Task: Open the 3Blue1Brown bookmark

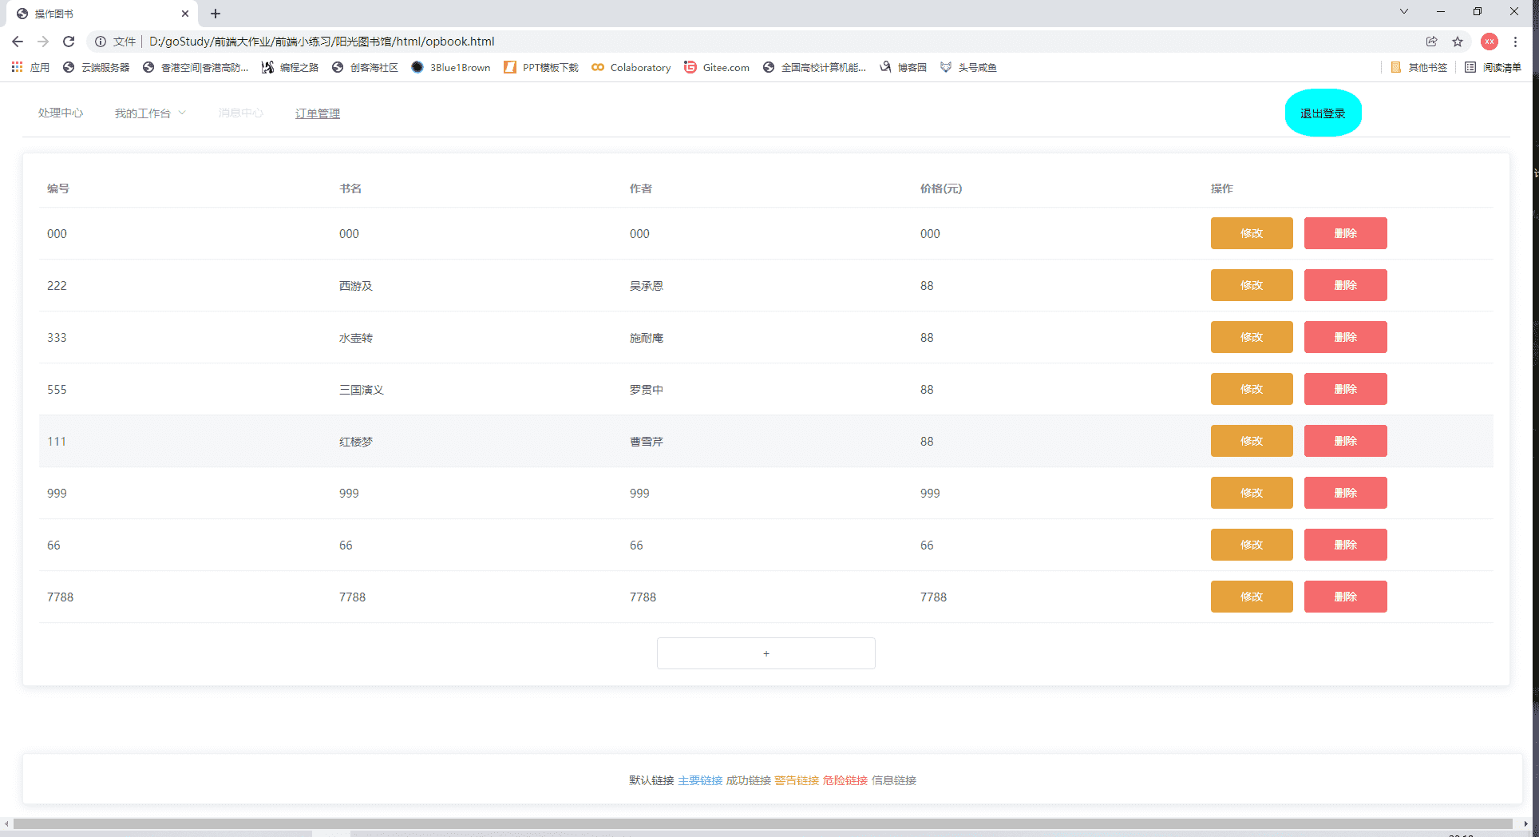Action: (451, 67)
